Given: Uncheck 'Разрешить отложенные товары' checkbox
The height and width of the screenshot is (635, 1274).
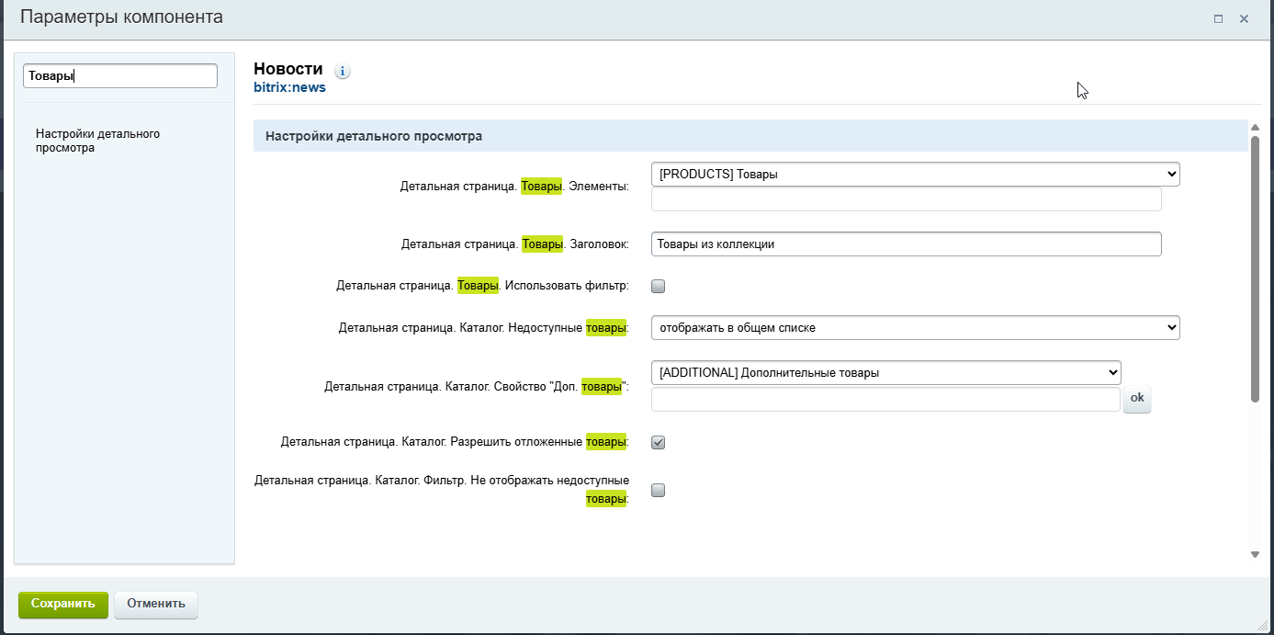Looking at the screenshot, I should pos(658,442).
